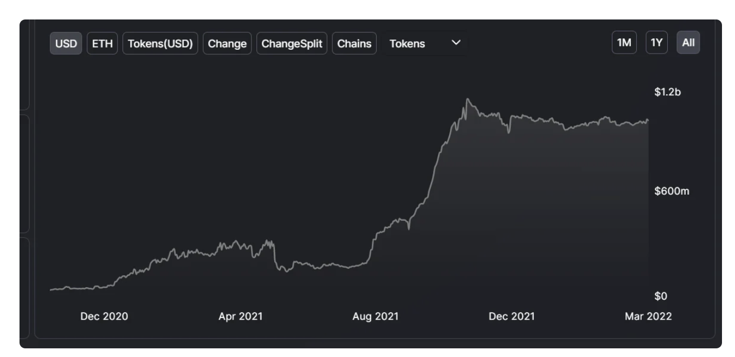Viewport: 735px width, 357px height.
Task: Open the Tokens dropdown selector
Action: [425, 43]
